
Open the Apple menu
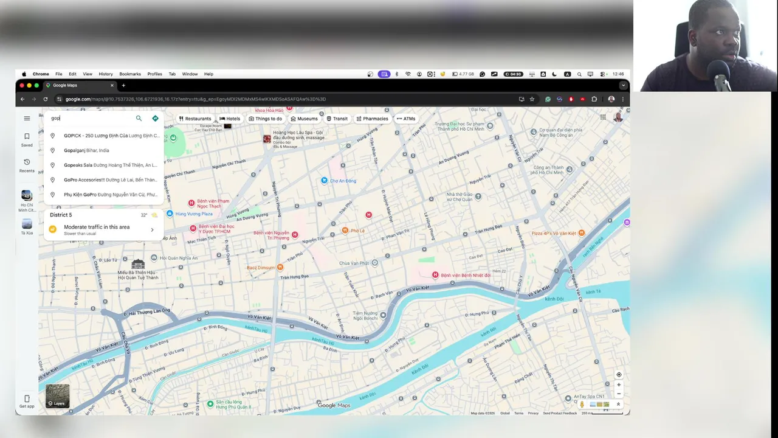pyautogui.click(x=24, y=74)
